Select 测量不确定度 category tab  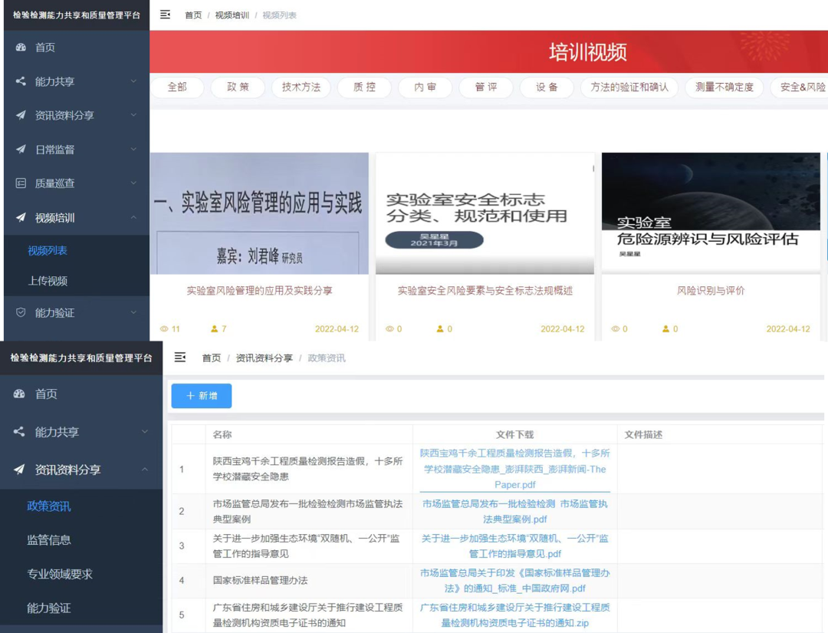pyautogui.click(x=724, y=87)
